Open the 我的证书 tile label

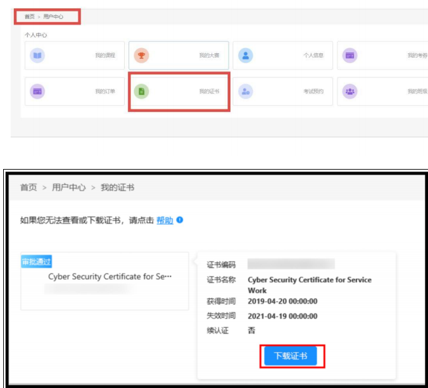click(209, 91)
